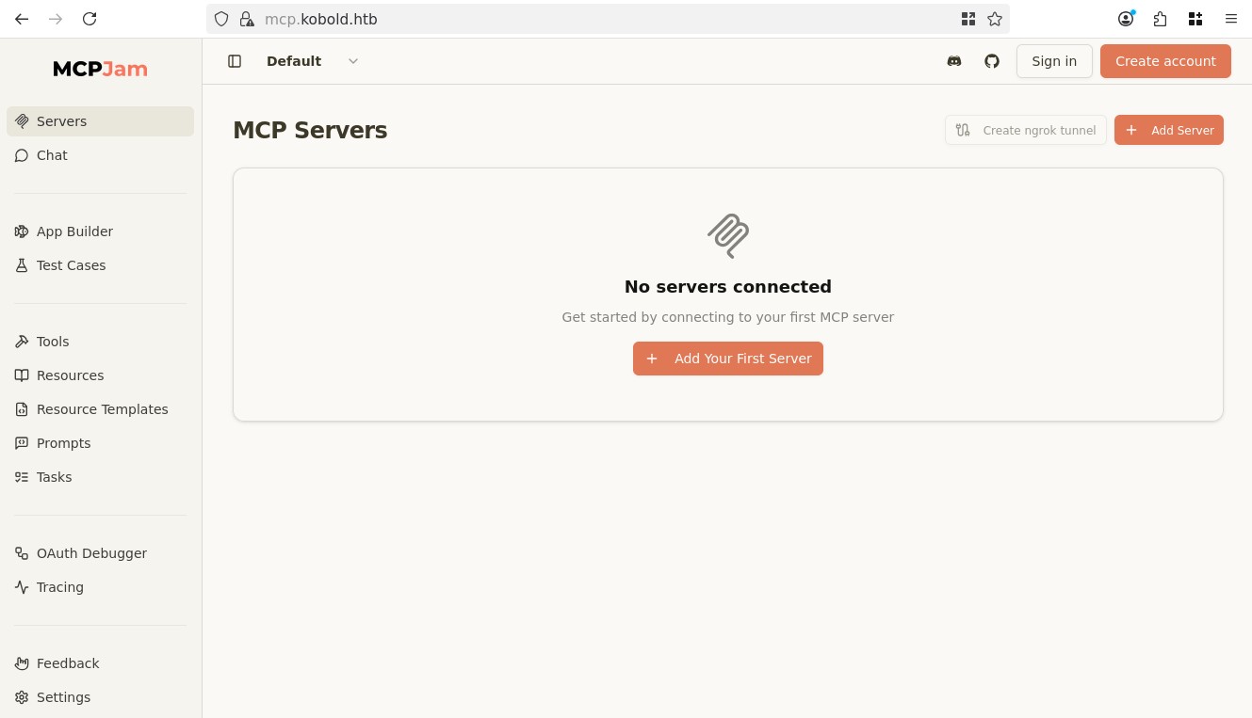
Task: Open Test Cases in the sidebar
Action: click(x=101, y=265)
